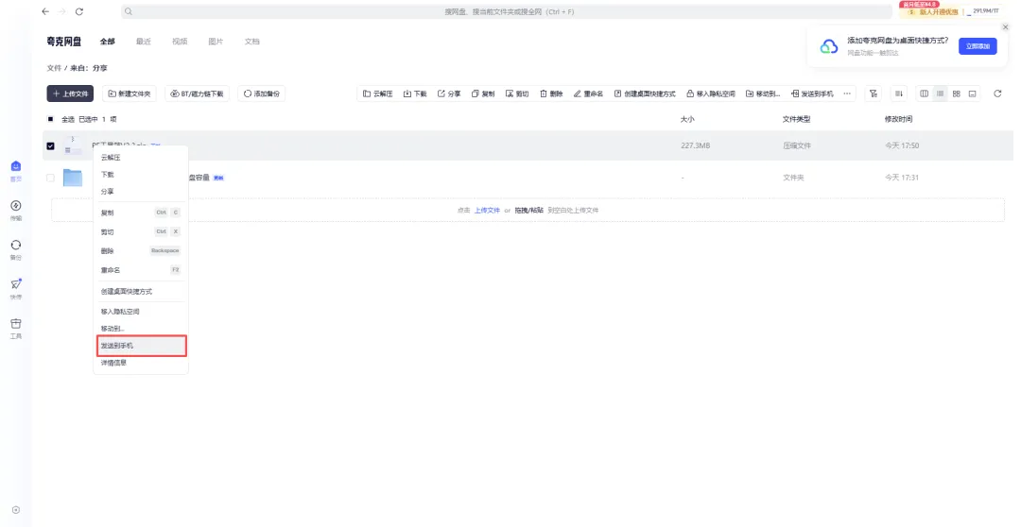Click toolbar 下载 download button

(x=415, y=93)
